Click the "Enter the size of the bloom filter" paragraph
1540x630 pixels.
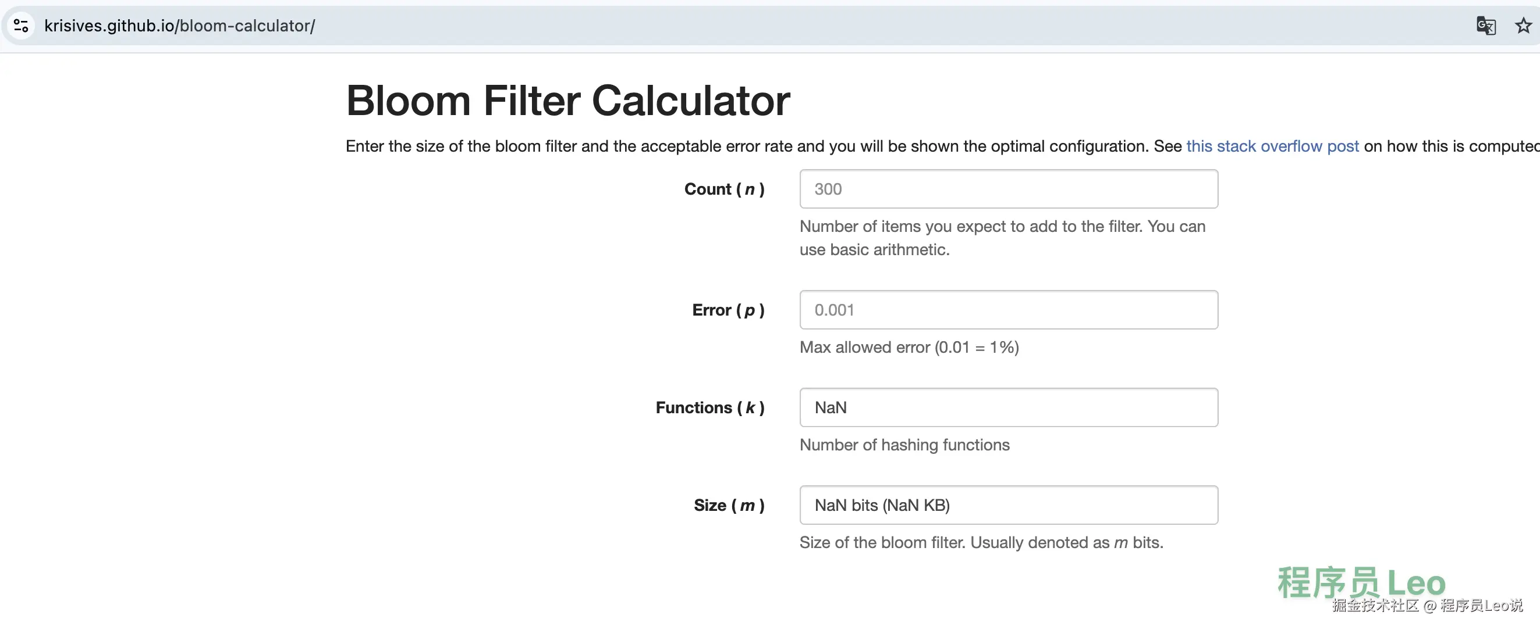[747, 146]
